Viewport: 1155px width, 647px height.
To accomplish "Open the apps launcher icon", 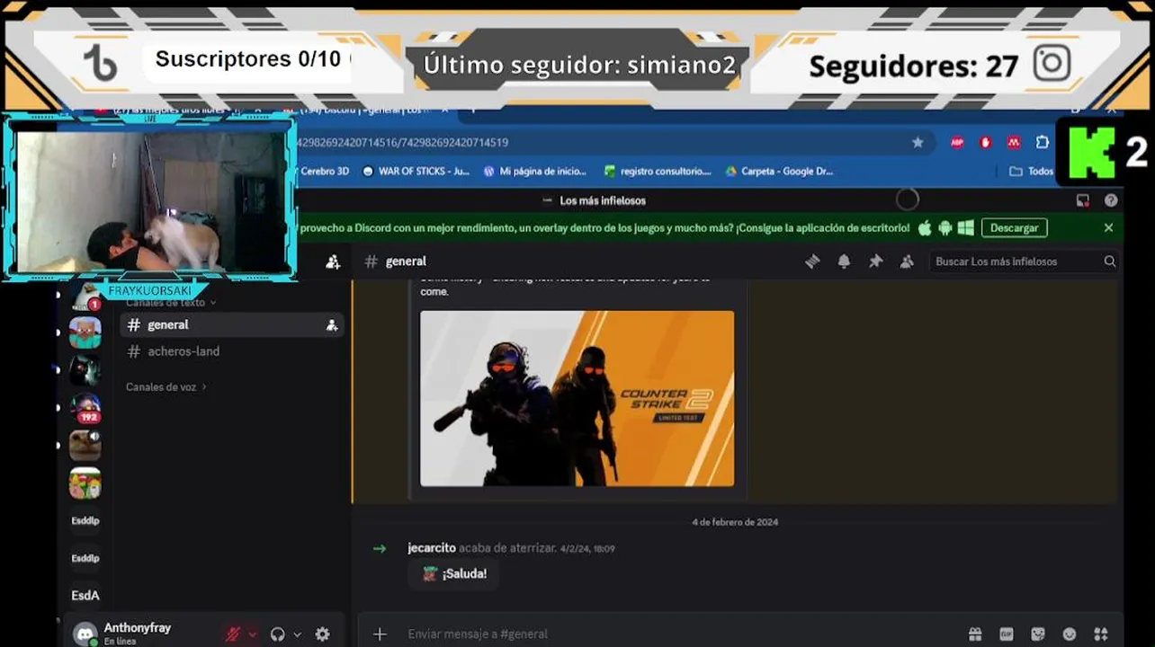I will click(1100, 634).
